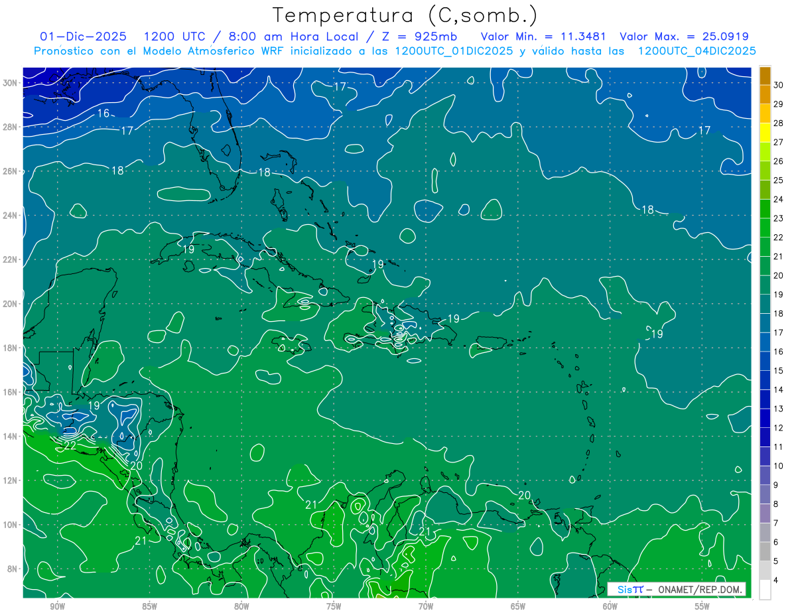
Task: Click the colorbar value "10"
Action: click(779, 466)
